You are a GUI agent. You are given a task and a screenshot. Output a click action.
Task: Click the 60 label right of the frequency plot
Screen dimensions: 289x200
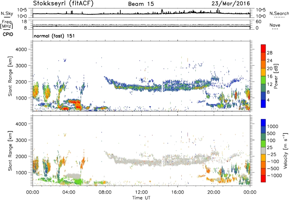(x=258, y=22)
